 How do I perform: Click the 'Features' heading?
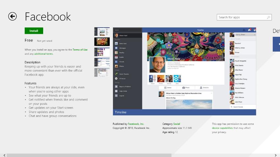point(30,83)
